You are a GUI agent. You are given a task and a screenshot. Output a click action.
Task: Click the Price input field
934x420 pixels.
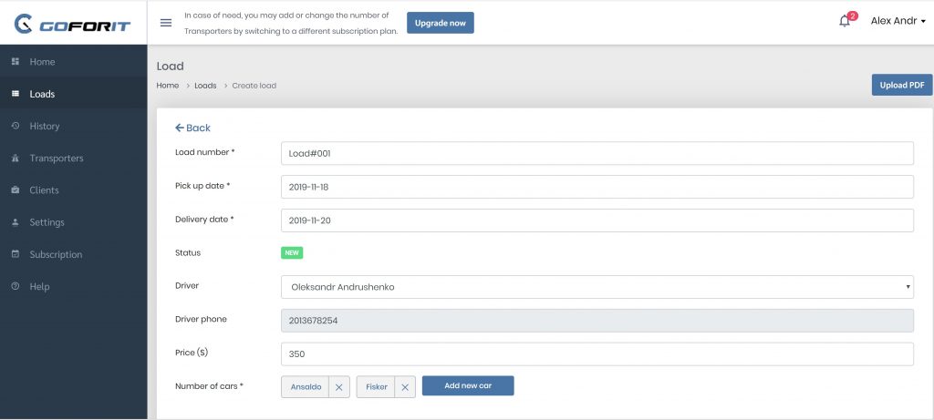pos(597,354)
